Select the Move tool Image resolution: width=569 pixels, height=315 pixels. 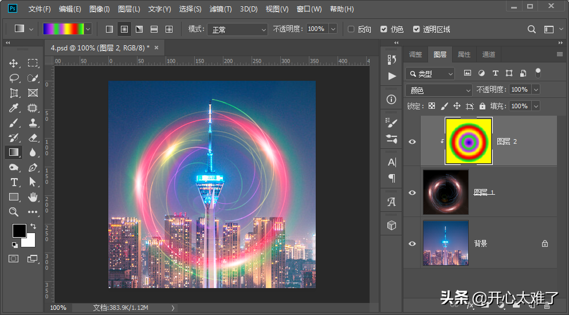(13, 63)
